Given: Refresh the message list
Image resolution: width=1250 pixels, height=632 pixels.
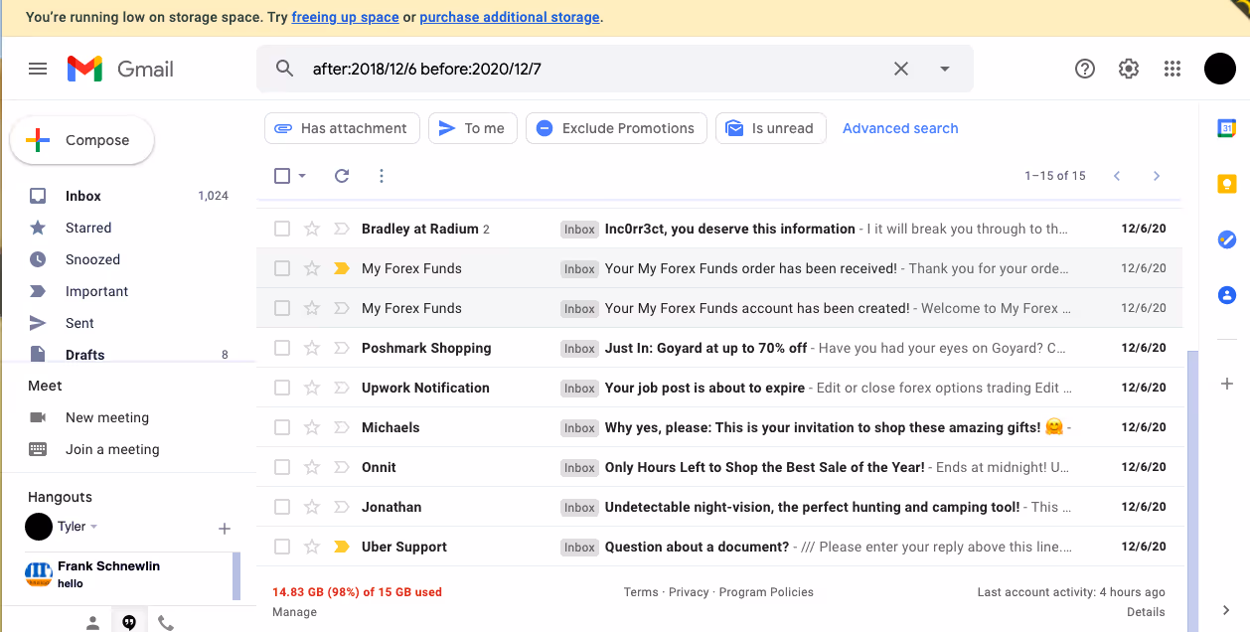Looking at the screenshot, I should (x=342, y=176).
